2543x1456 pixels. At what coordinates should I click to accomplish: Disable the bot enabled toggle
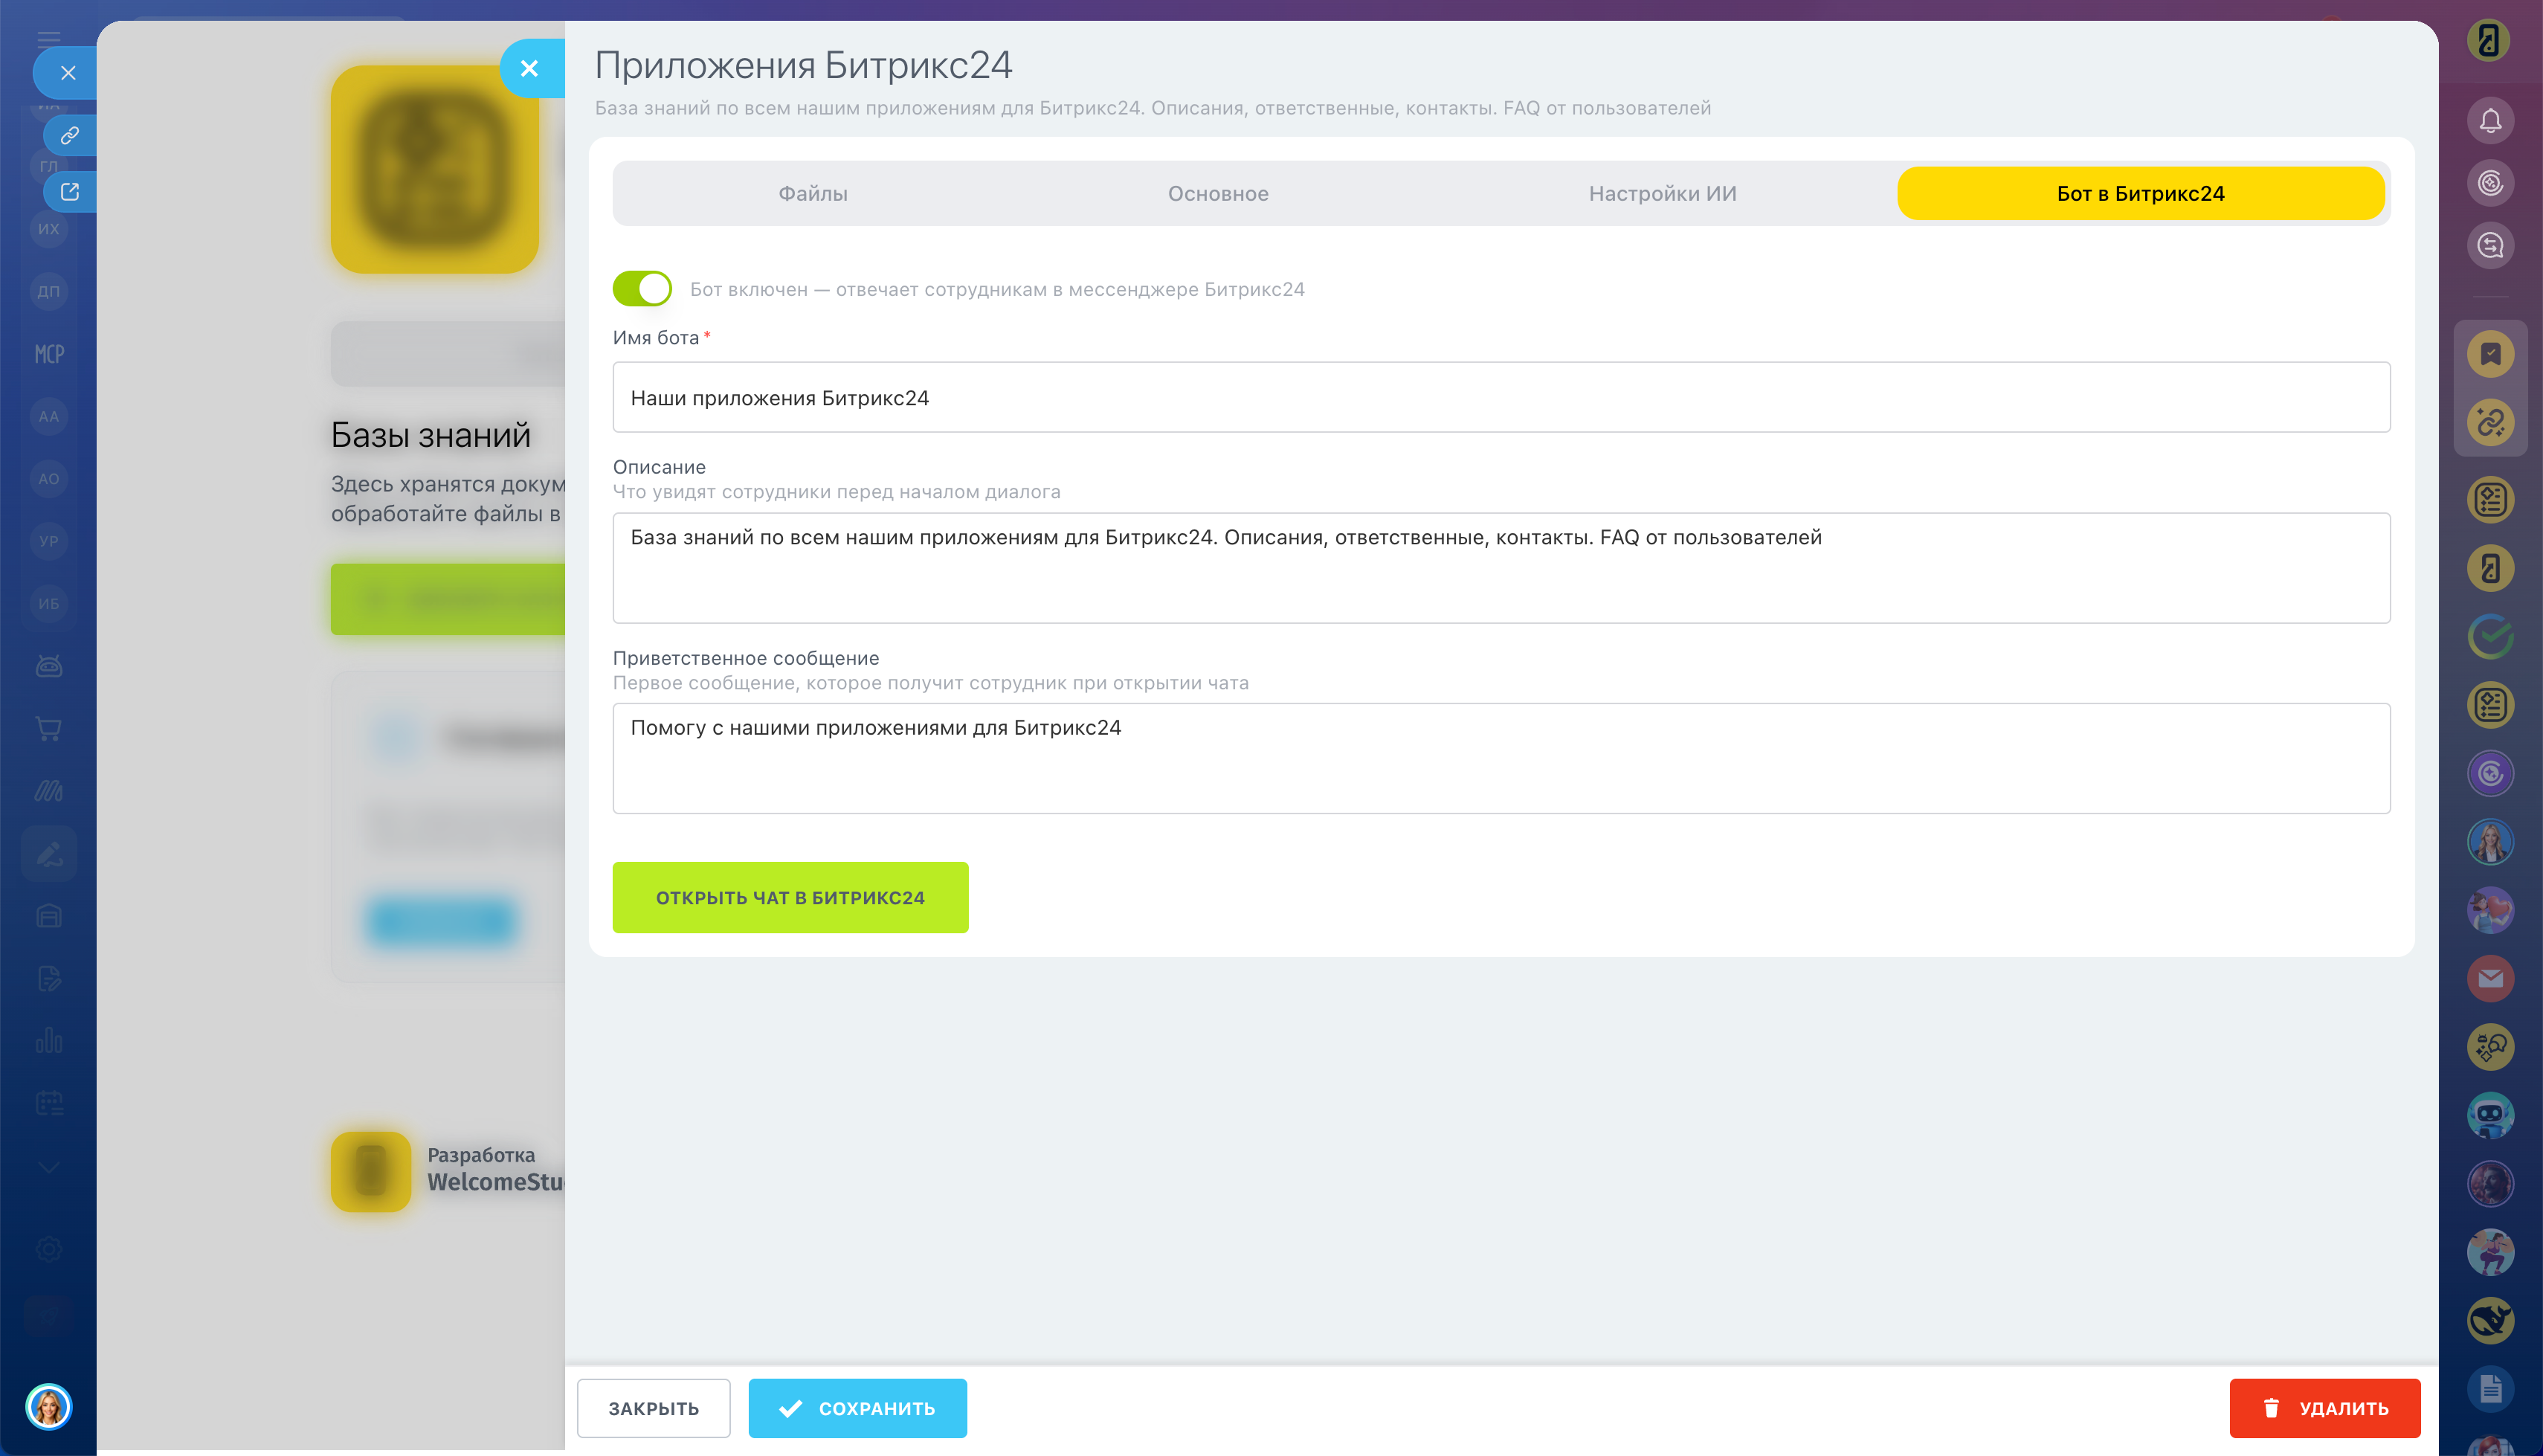(642, 289)
